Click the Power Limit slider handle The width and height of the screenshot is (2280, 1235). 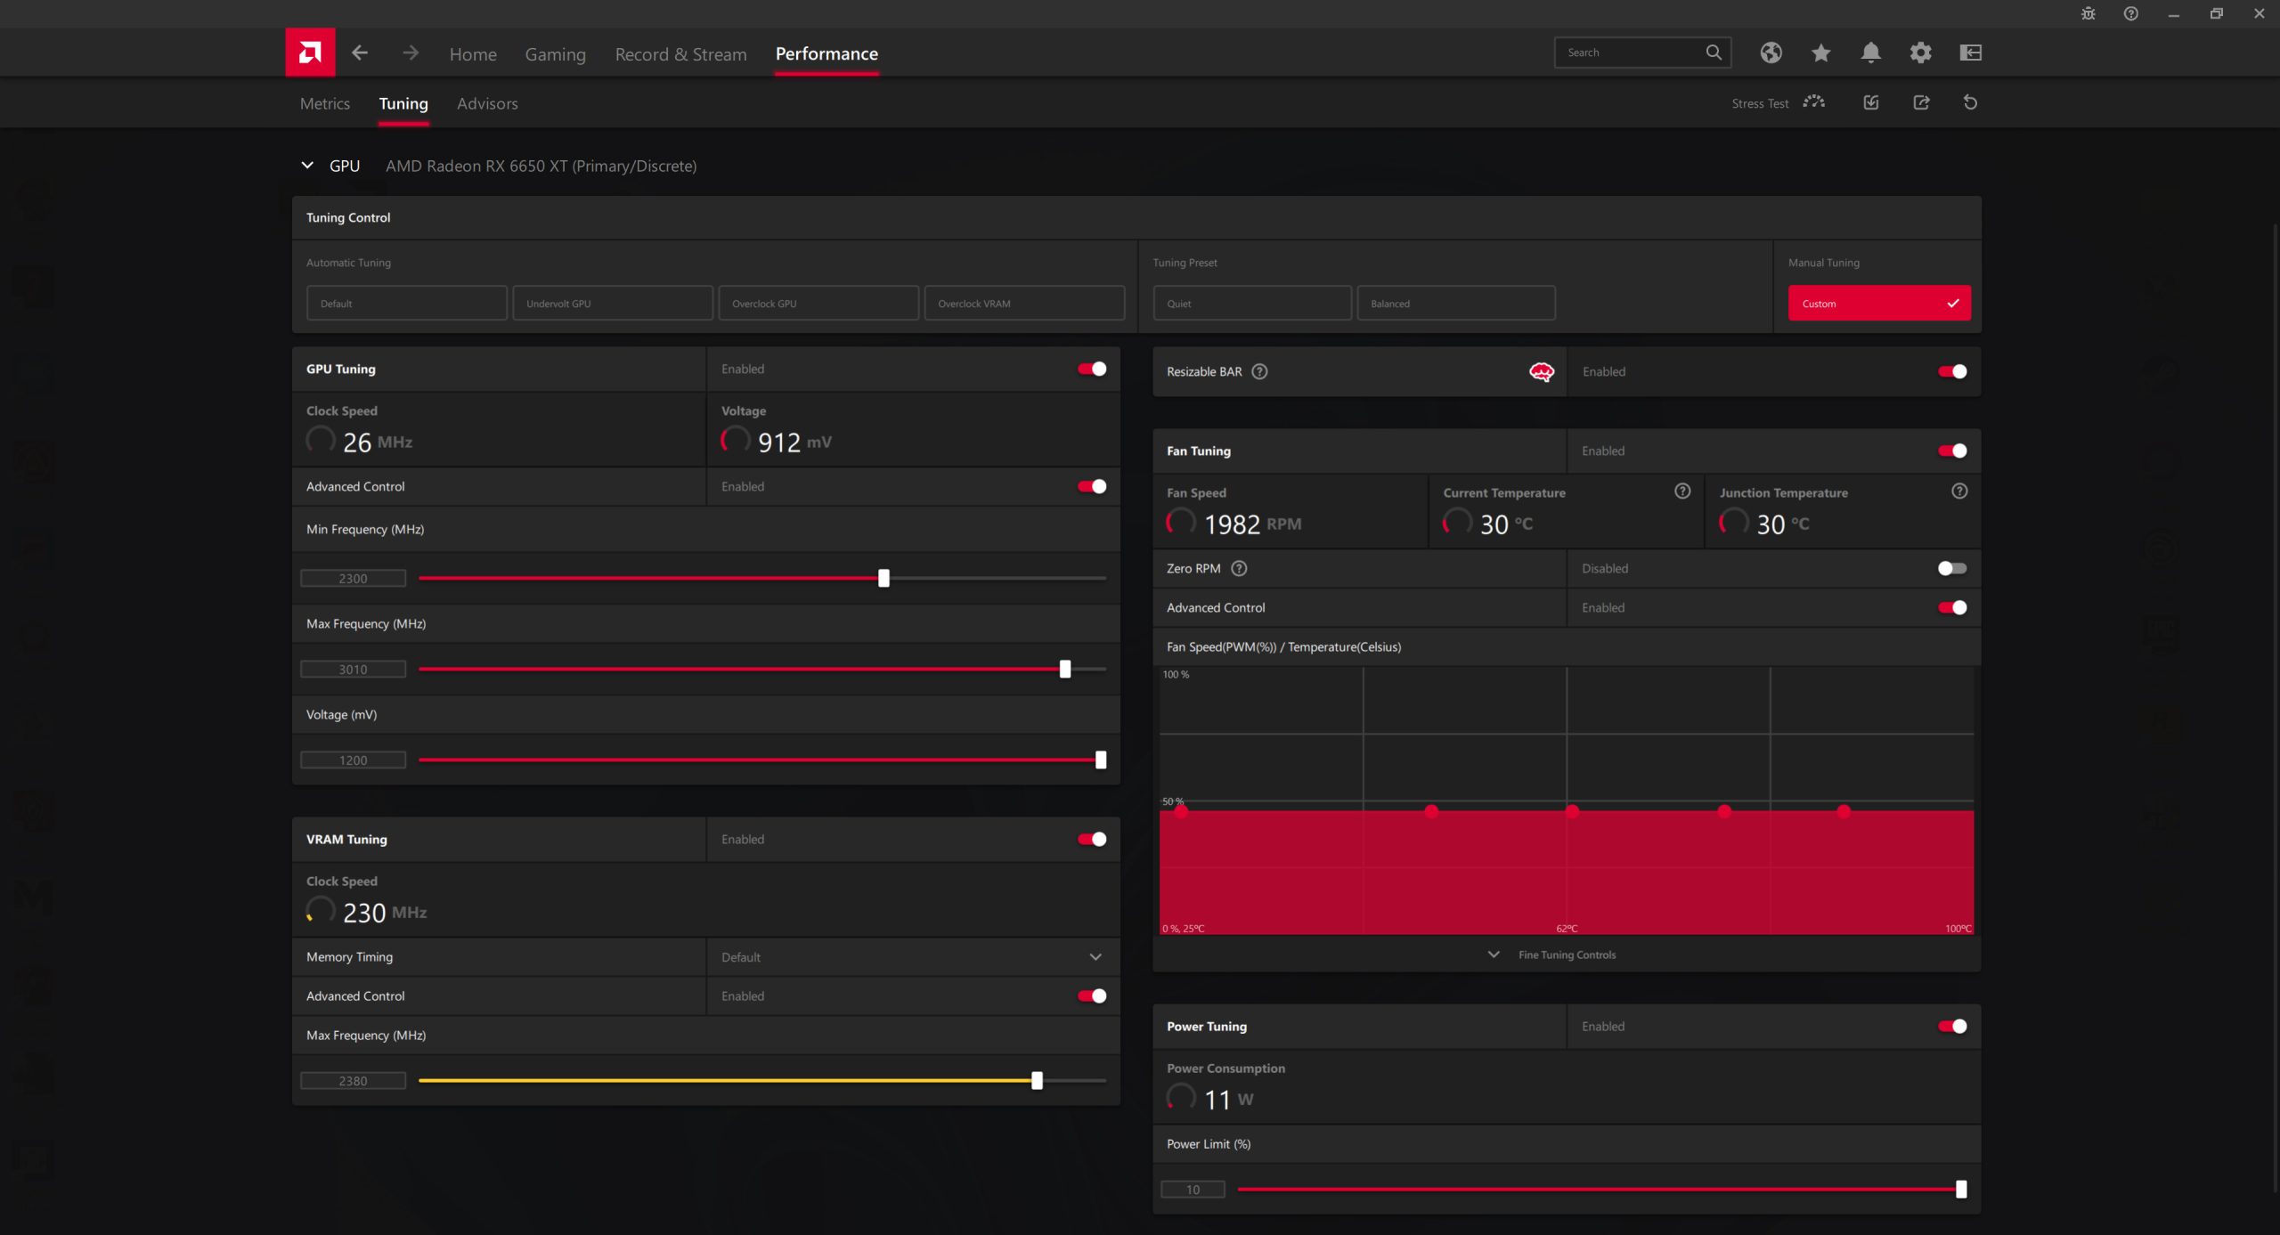click(1960, 1189)
